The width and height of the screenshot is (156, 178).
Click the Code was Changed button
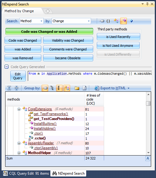click(23, 40)
